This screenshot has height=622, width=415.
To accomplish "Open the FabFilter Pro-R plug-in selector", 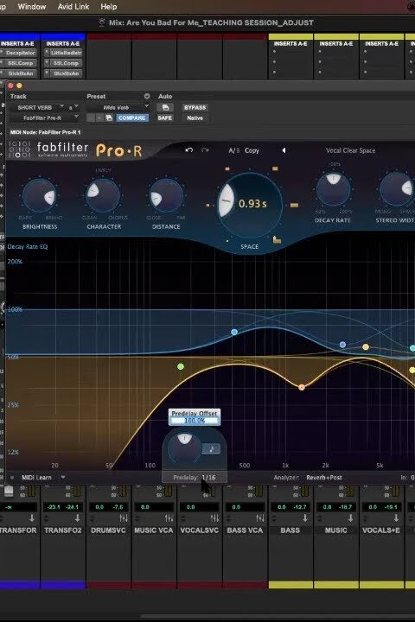I will [45, 117].
